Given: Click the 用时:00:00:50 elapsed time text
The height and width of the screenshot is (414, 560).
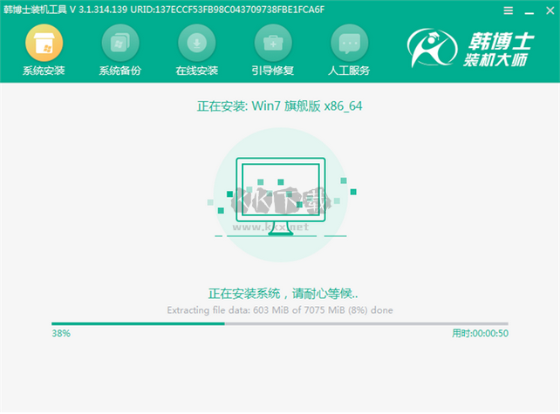Looking at the screenshot, I should tap(480, 333).
